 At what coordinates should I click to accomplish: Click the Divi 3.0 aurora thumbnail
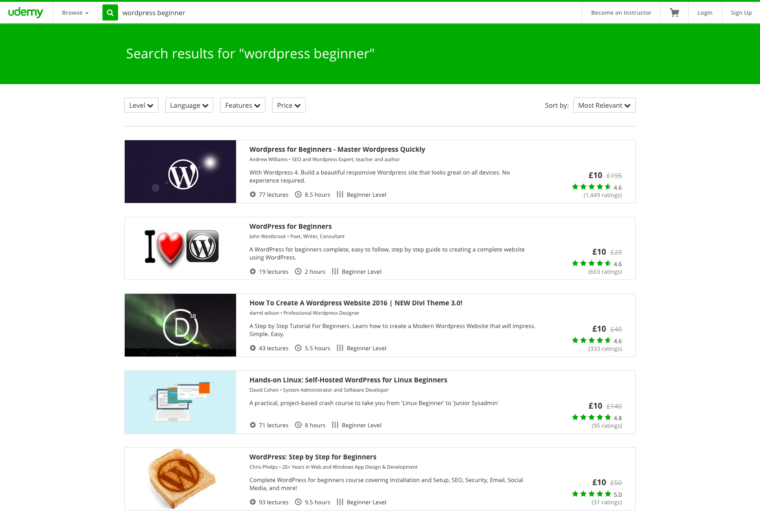(x=180, y=325)
